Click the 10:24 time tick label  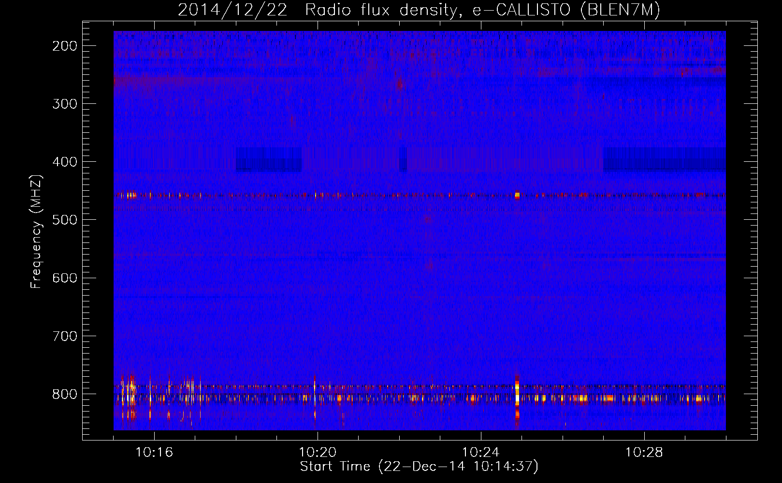(481, 453)
